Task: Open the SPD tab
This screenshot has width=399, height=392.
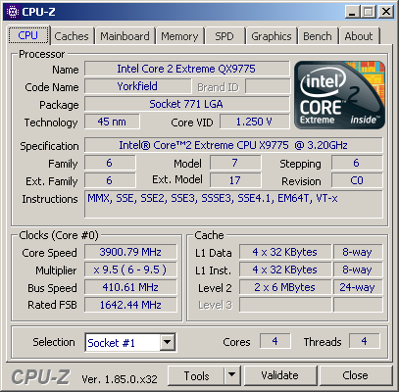Action: pos(224,36)
